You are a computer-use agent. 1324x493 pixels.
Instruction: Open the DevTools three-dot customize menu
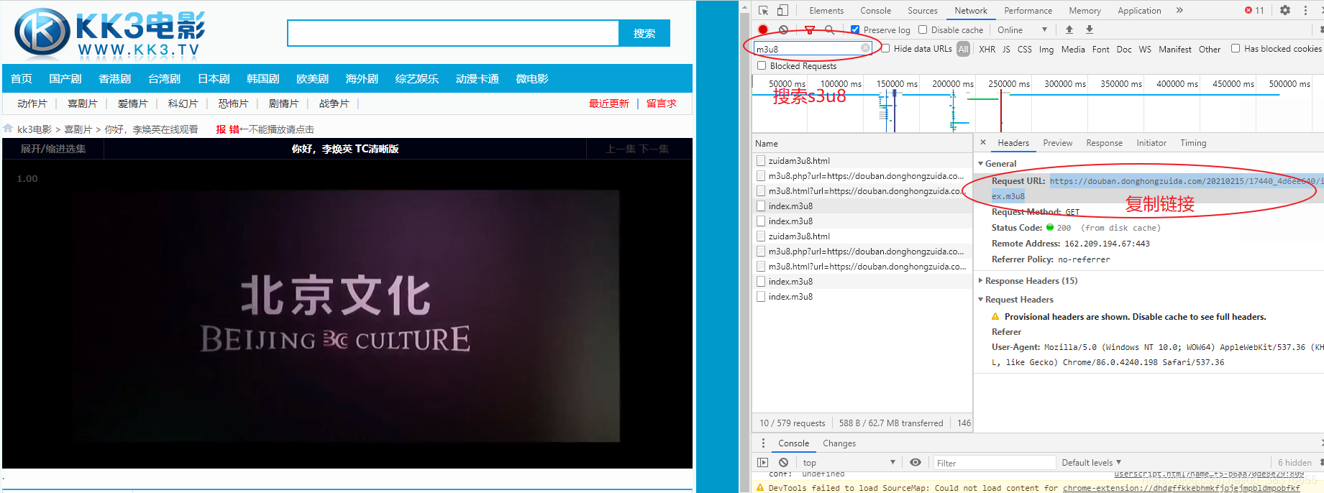(x=1305, y=10)
